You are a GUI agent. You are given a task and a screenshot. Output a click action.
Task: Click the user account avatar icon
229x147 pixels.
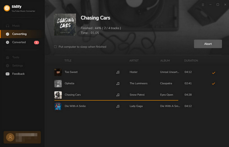tap(10, 137)
